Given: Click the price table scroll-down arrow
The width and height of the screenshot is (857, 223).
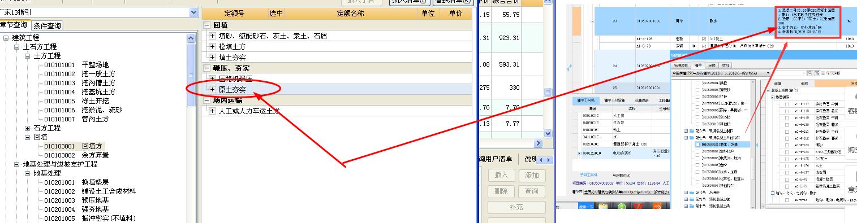Looking at the screenshot, I should point(548,133).
